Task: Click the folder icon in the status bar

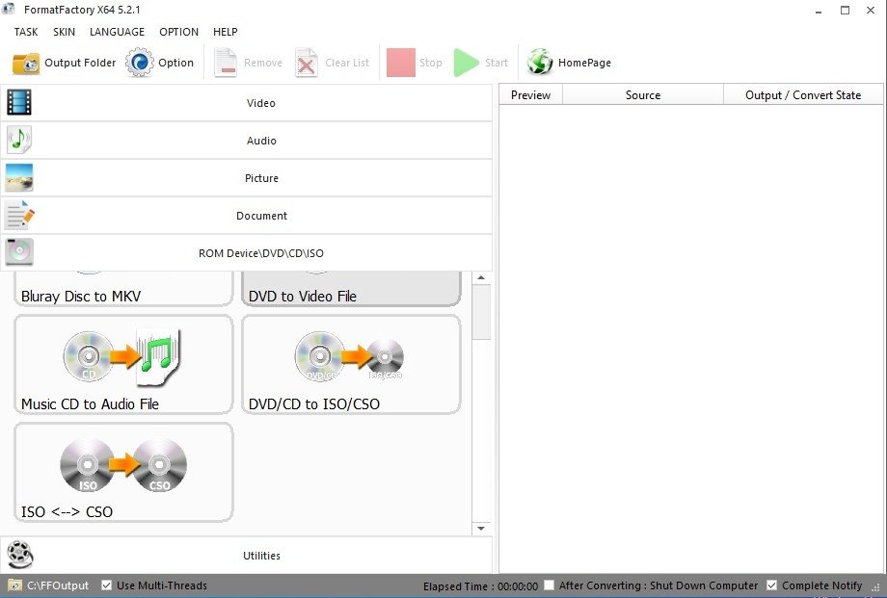Action: [x=15, y=585]
